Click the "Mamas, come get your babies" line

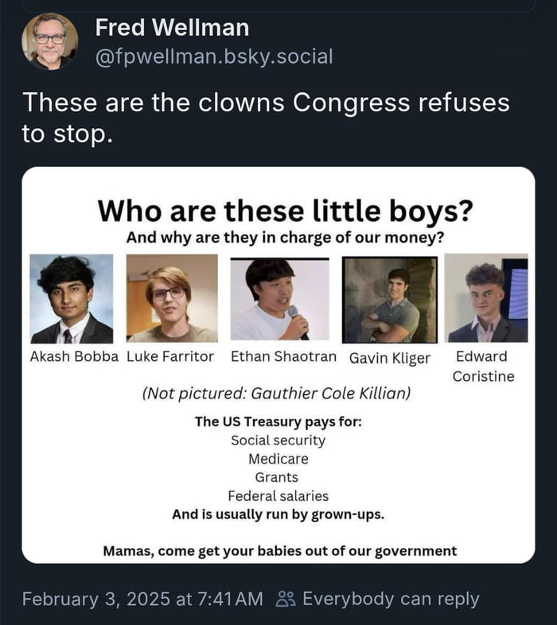click(x=279, y=550)
